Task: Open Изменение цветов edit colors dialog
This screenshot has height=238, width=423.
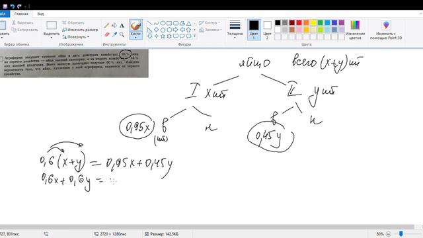Action: pos(355,30)
